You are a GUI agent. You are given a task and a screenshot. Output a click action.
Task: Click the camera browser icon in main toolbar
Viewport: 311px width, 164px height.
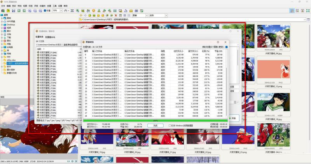click(3, 11)
